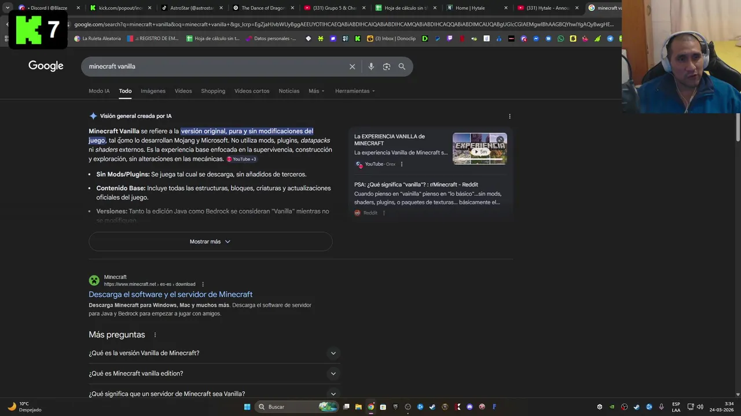The image size is (741, 416).
Task: Close the AstroStar TikTok tab
Action: 221,8
